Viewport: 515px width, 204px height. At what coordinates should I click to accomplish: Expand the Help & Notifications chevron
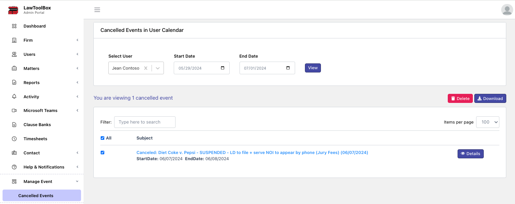77,167
